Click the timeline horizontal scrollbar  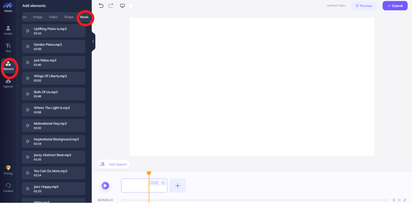(255, 200)
